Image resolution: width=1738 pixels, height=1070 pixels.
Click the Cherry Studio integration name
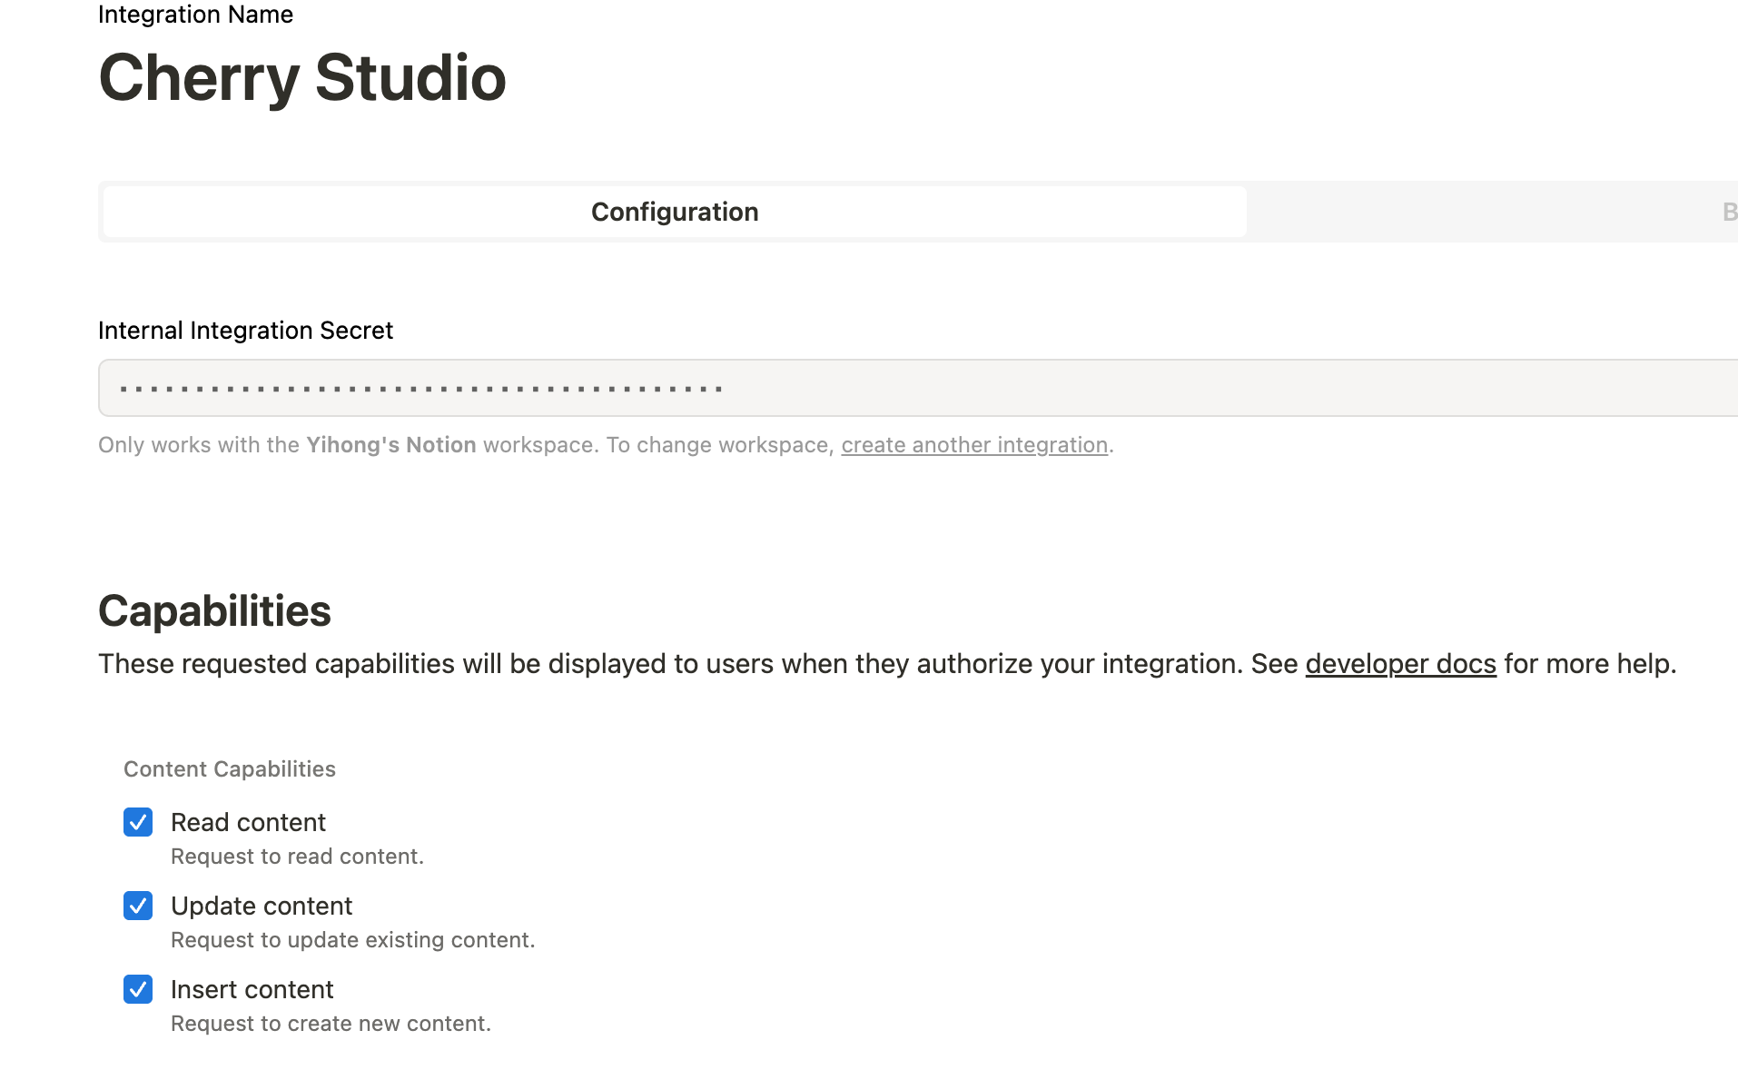(x=301, y=78)
